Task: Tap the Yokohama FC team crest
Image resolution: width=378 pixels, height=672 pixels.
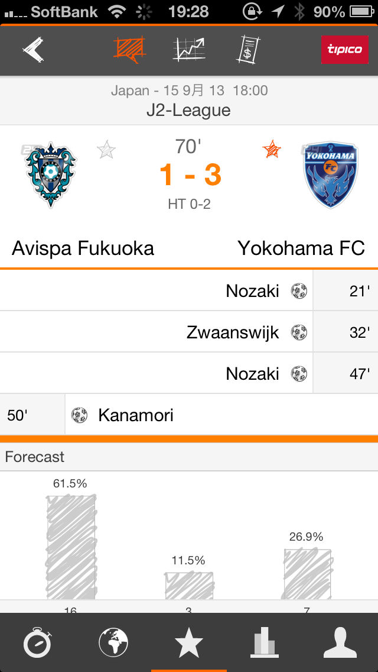Action: [x=331, y=174]
